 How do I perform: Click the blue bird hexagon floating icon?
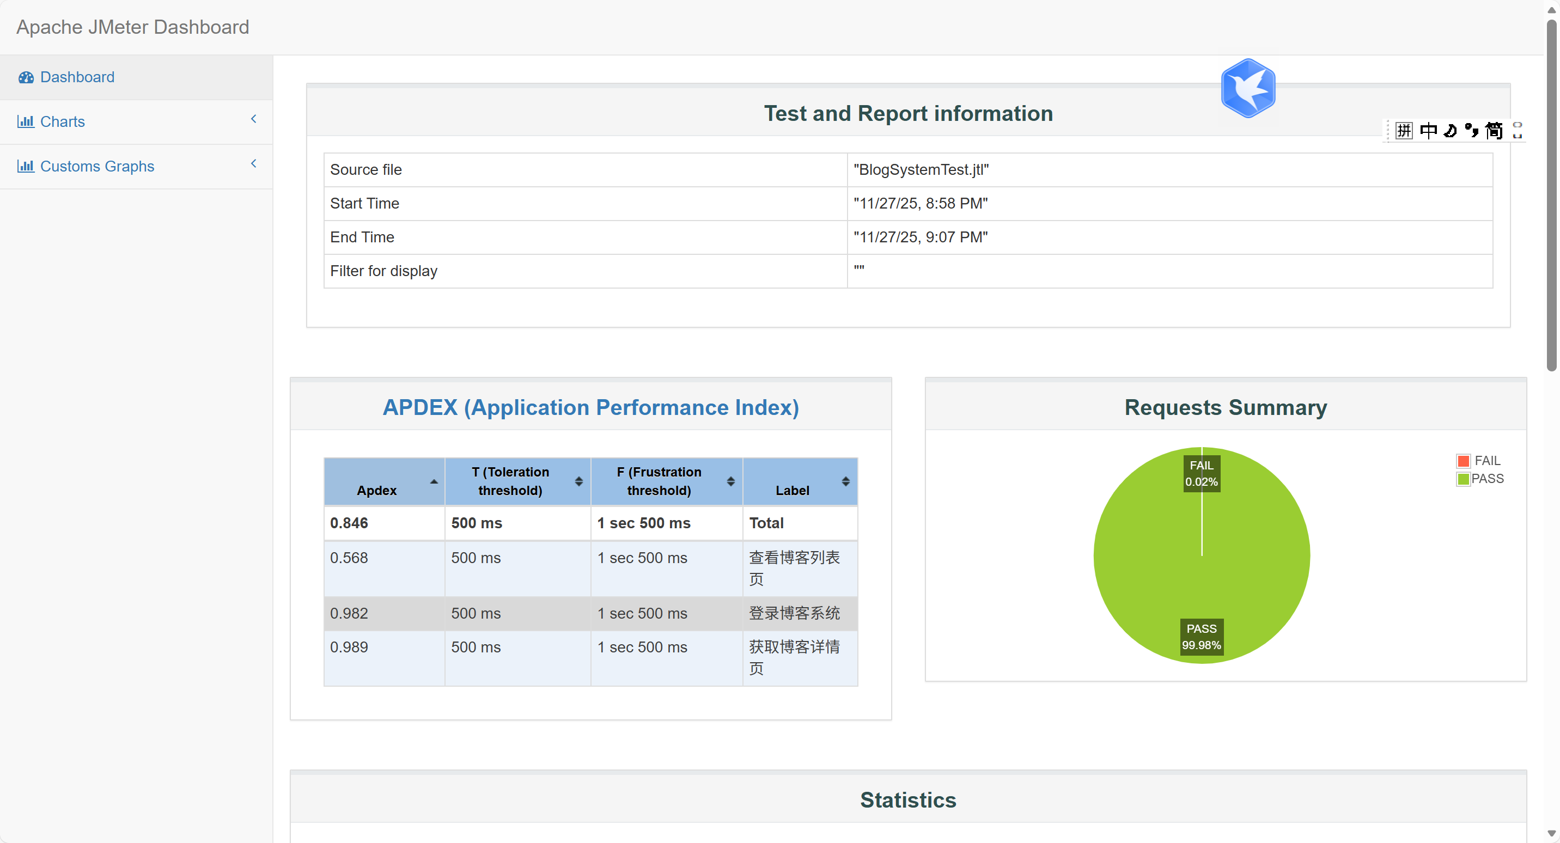tap(1247, 88)
